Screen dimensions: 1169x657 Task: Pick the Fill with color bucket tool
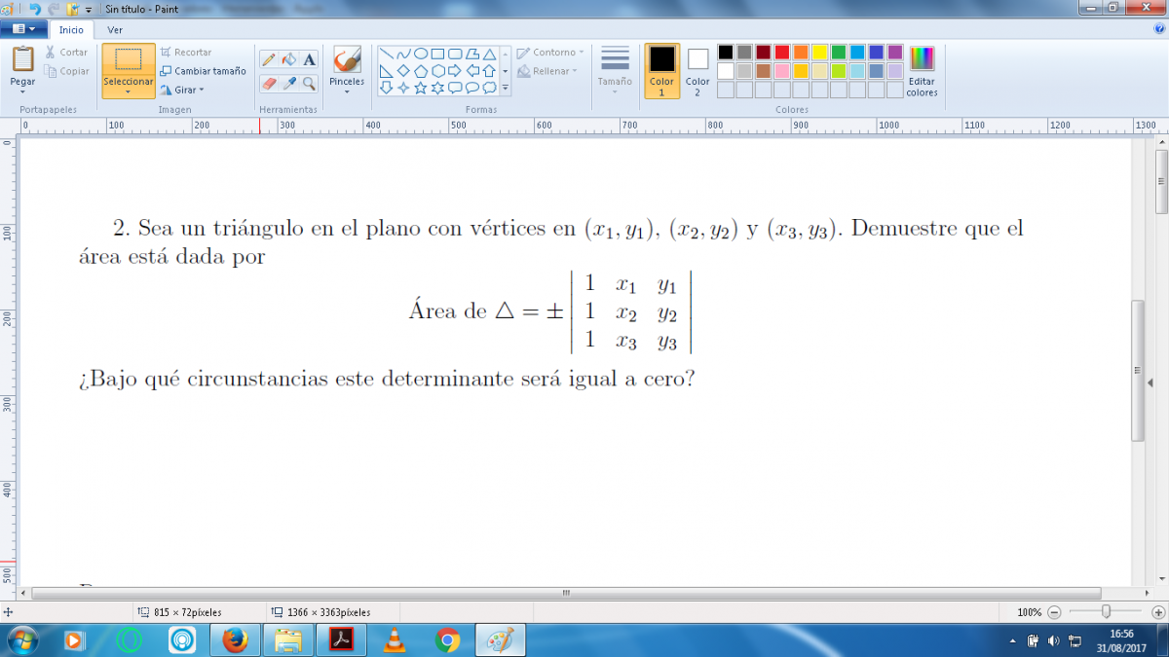(x=289, y=59)
